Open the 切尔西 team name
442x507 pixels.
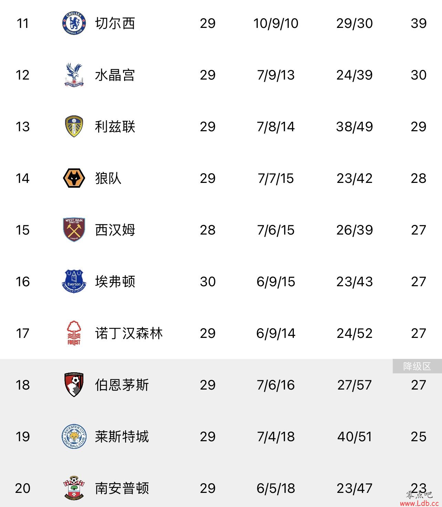115,23
